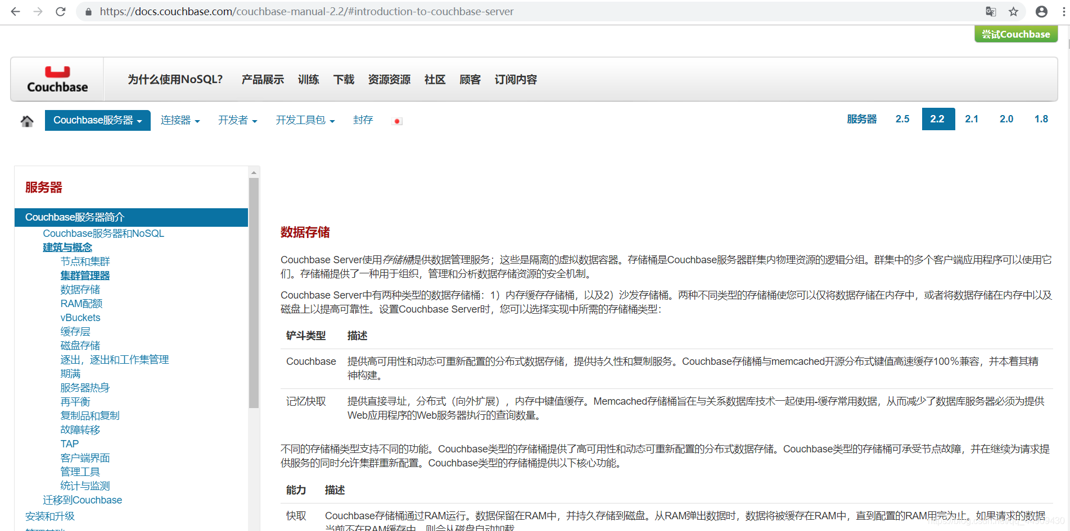Image resolution: width=1070 pixels, height=531 pixels.
Task: Open 客户端界面 in the sidebar
Action: pyautogui.click(x=85, y=458)
